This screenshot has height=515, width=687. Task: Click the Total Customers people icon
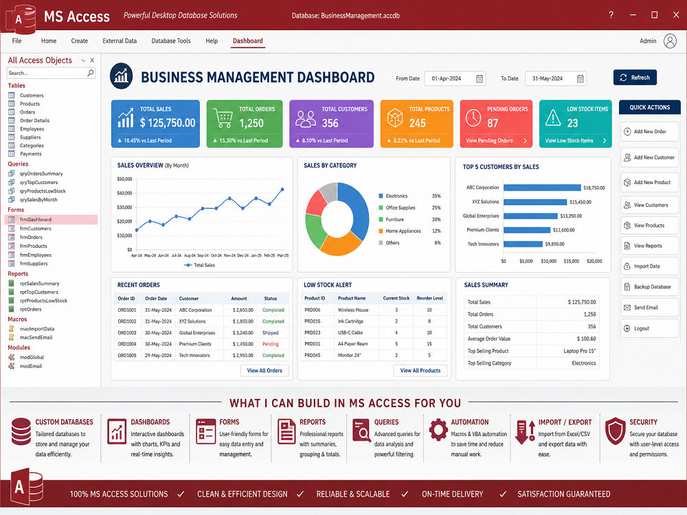pos(306,119)
